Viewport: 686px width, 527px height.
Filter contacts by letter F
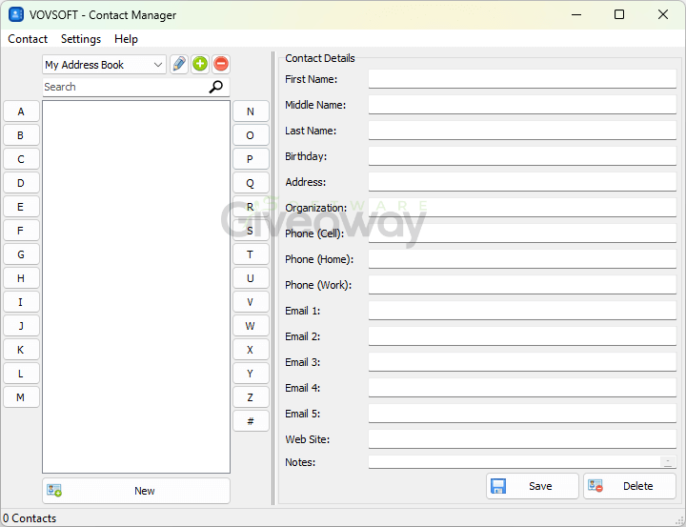[21, 231]
